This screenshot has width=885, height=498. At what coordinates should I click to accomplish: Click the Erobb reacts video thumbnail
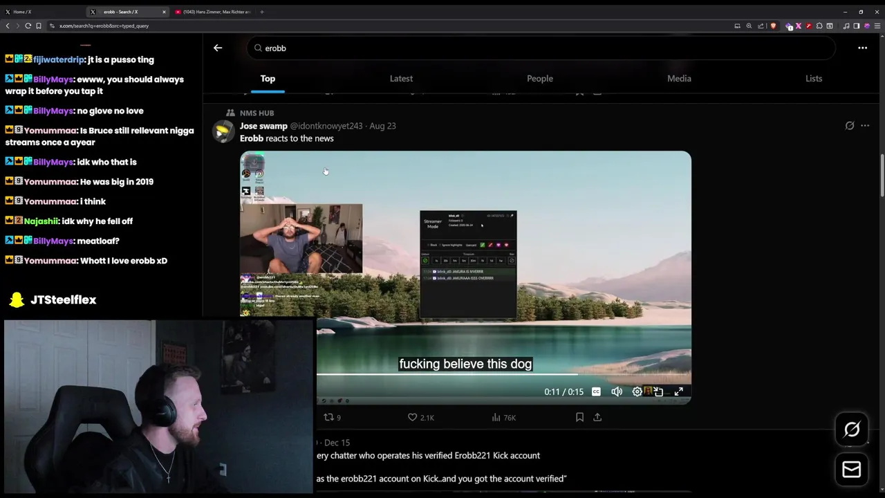[x=465, y=277]
